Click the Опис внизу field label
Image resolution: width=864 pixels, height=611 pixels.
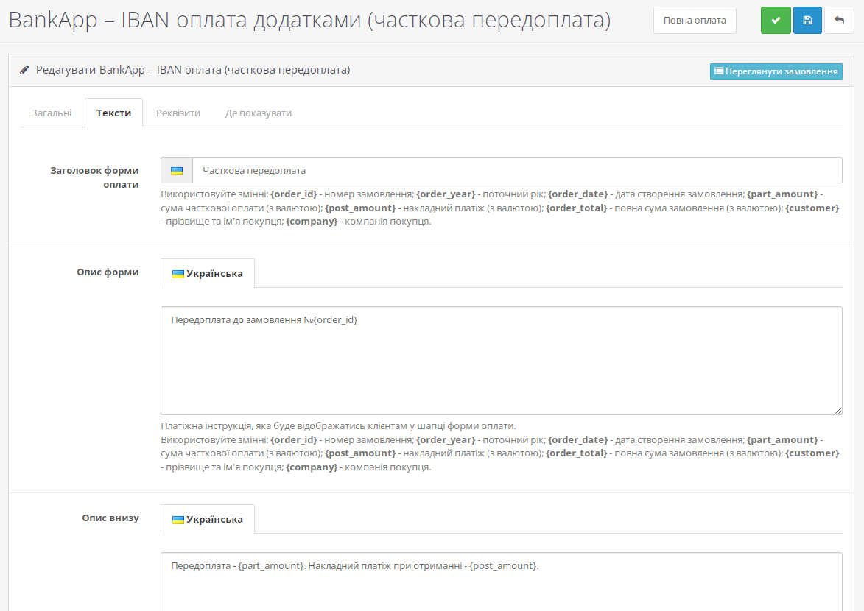[110, 518]
